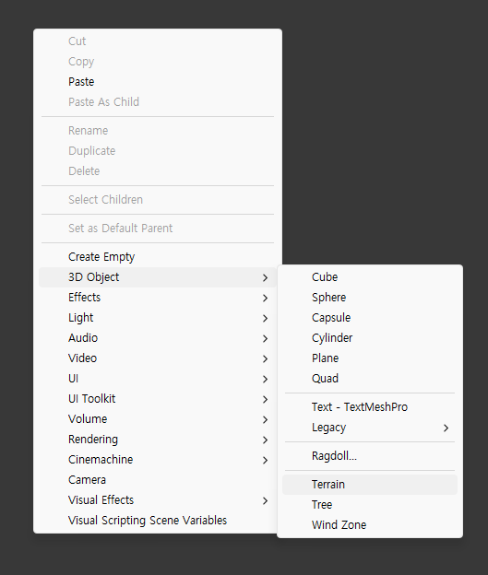Create a Cylinder primitive
The height and width of the screenshot is (575, 488).
(x=370, y=338)
